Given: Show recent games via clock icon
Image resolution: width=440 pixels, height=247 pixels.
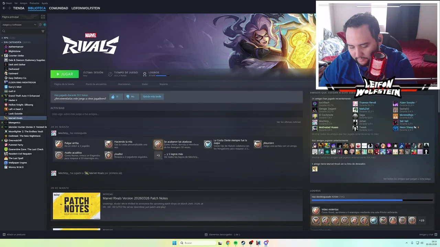Looking at the screenshot, I should pos(40,25).
